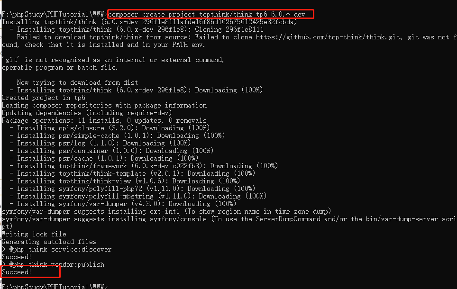This screenshot has width=457, height=289.
Task: Click the 'git is not recognized' error line
Action: point(113,60)
